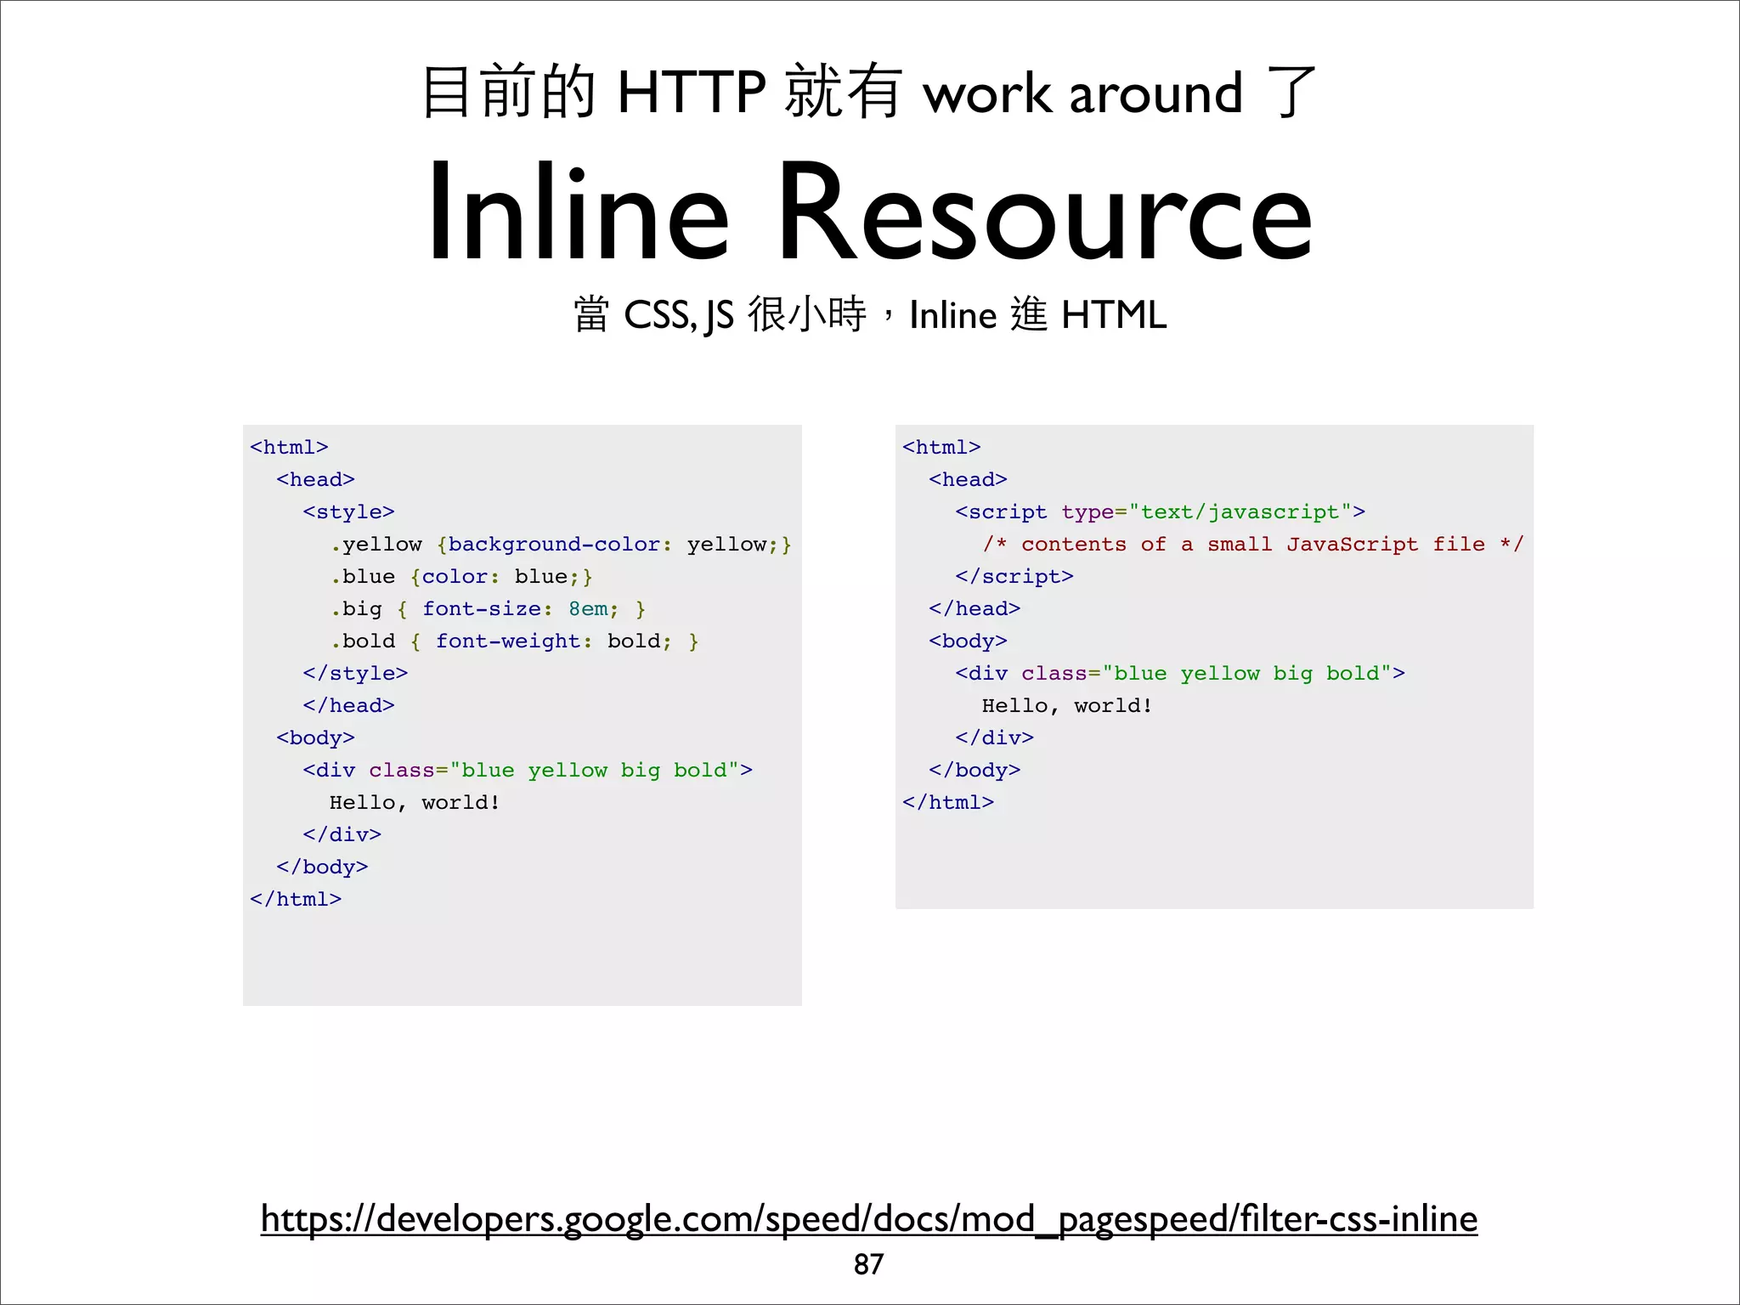1740x1305 pixels.
Task: Click the '</style>' closing tag
Action: click(355, 674)
